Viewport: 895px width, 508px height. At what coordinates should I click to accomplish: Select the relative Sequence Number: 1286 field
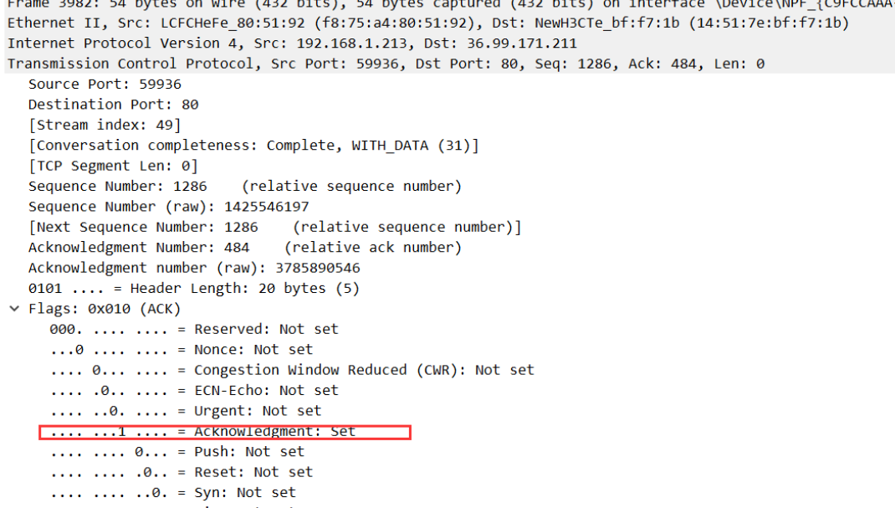coord(244,186)
